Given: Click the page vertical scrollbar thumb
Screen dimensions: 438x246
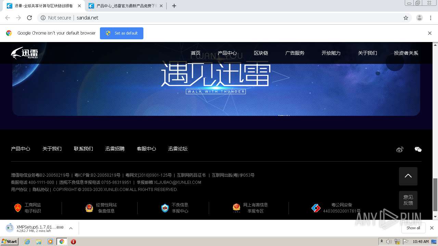Looking at the screenshot, I should coord(435,195).
